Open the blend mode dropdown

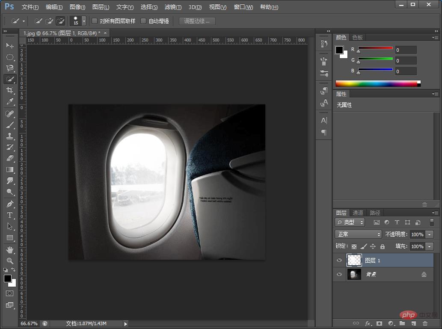coord(358,234)
